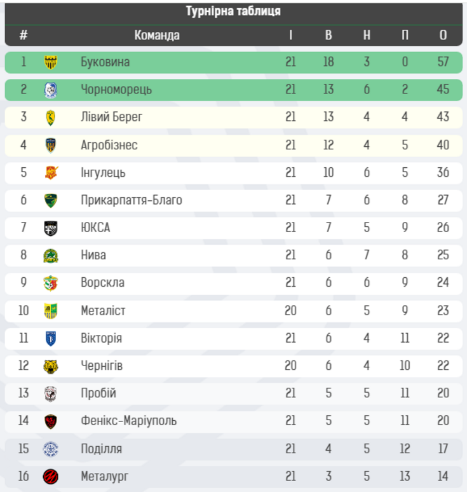
Task: Click the Чорноморець club crest icon
Action: point(51,90)
